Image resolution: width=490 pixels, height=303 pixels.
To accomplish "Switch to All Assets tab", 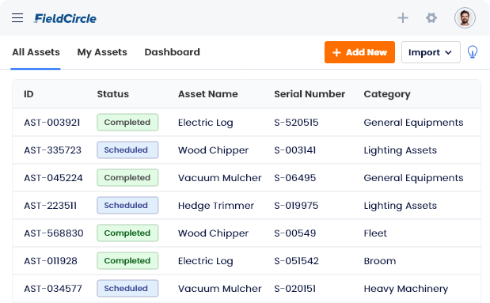I will point(36,52).
